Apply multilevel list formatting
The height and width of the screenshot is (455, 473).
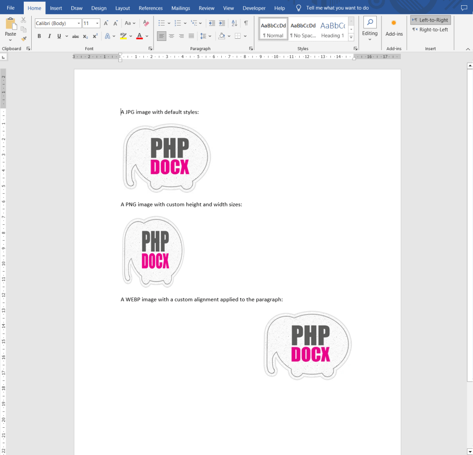(194, 23)
